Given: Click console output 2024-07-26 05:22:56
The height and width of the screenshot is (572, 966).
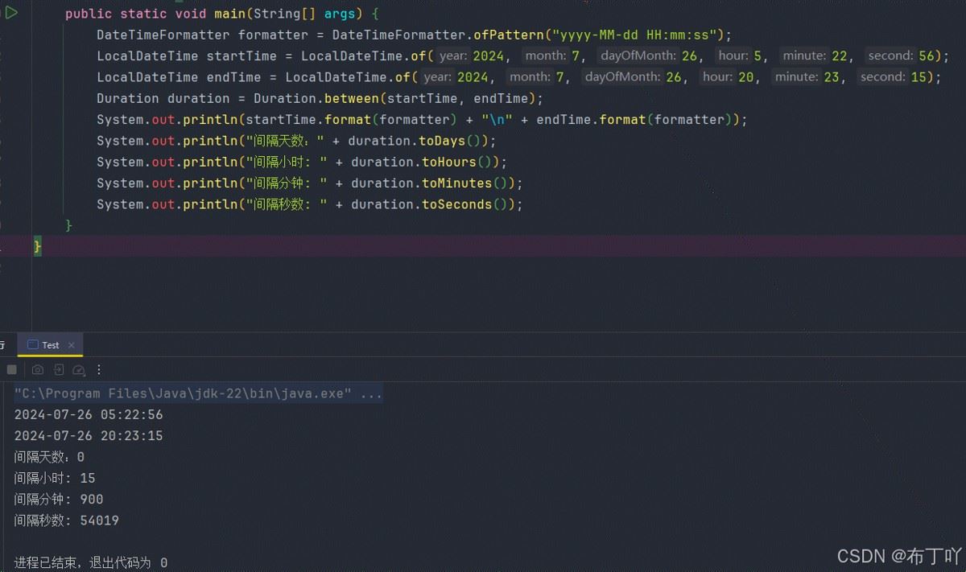Looking at the screenshot, I should click(x=89, y=414).
